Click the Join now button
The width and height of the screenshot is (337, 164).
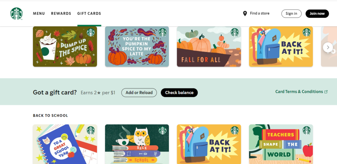point(317,13)
